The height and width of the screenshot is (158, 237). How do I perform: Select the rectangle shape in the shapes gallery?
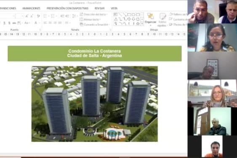(x=129, y=15)
